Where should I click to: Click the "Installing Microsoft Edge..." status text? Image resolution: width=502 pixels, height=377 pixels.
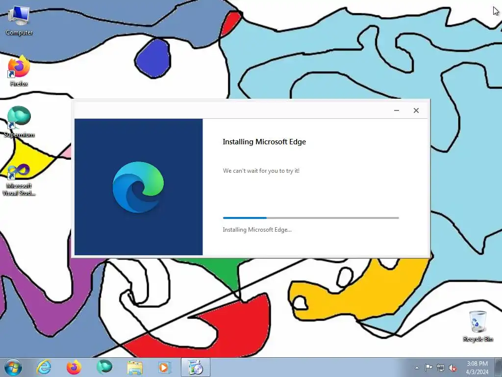[257, 230]
